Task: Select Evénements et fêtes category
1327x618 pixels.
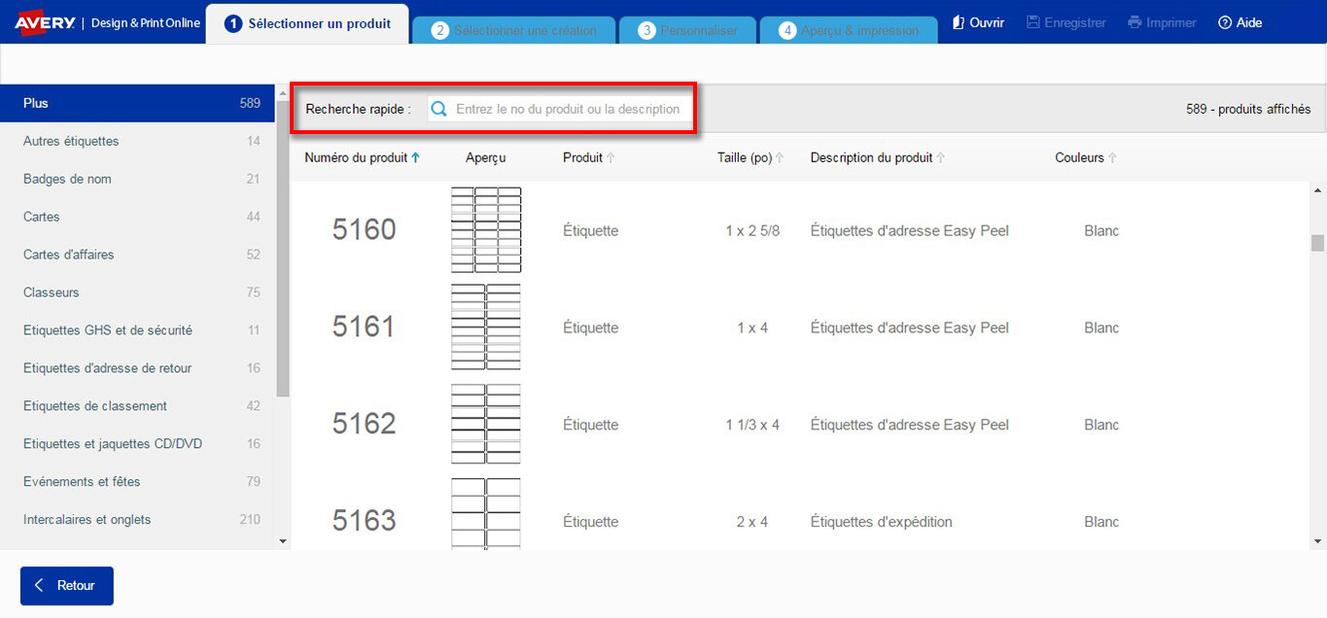Action: click(x=138, y=482)
